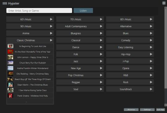Viewport: 167px width, 113px height.
Task: Select Otis Redding - Merry Christmas Baby
Action: coord(32,74)
